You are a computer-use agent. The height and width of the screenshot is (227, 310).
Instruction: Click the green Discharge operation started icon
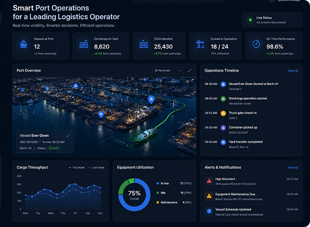(223, 99)
